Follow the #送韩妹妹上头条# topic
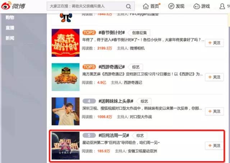The image size is (230, 163). [214, 111]
